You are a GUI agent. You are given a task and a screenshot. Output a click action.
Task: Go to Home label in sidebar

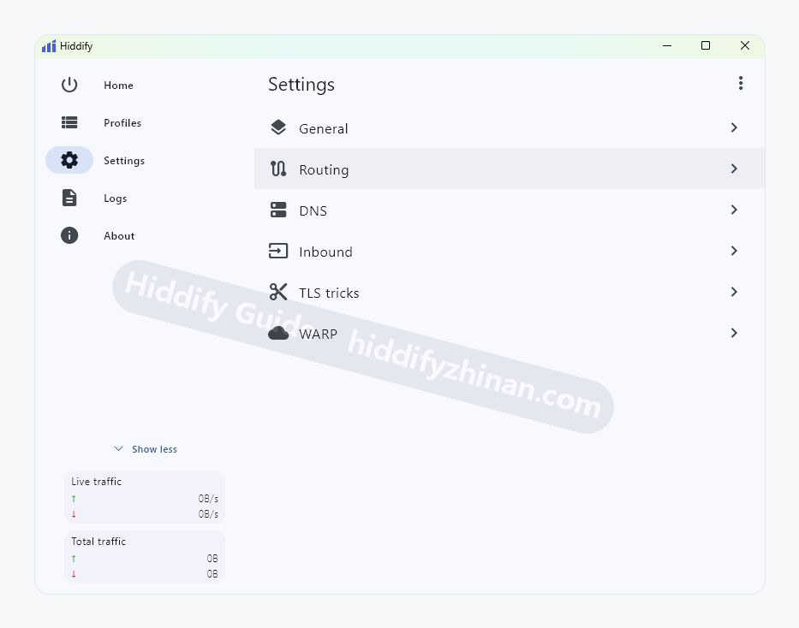pos(119,86)
